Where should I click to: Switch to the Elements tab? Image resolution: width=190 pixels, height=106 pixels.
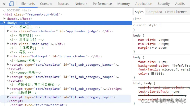(28, 4)
